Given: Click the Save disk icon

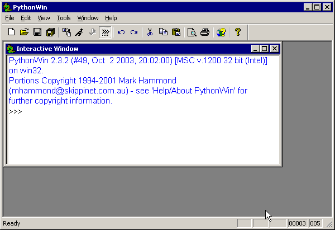Looking at the screenshot, I should point(37,32).
